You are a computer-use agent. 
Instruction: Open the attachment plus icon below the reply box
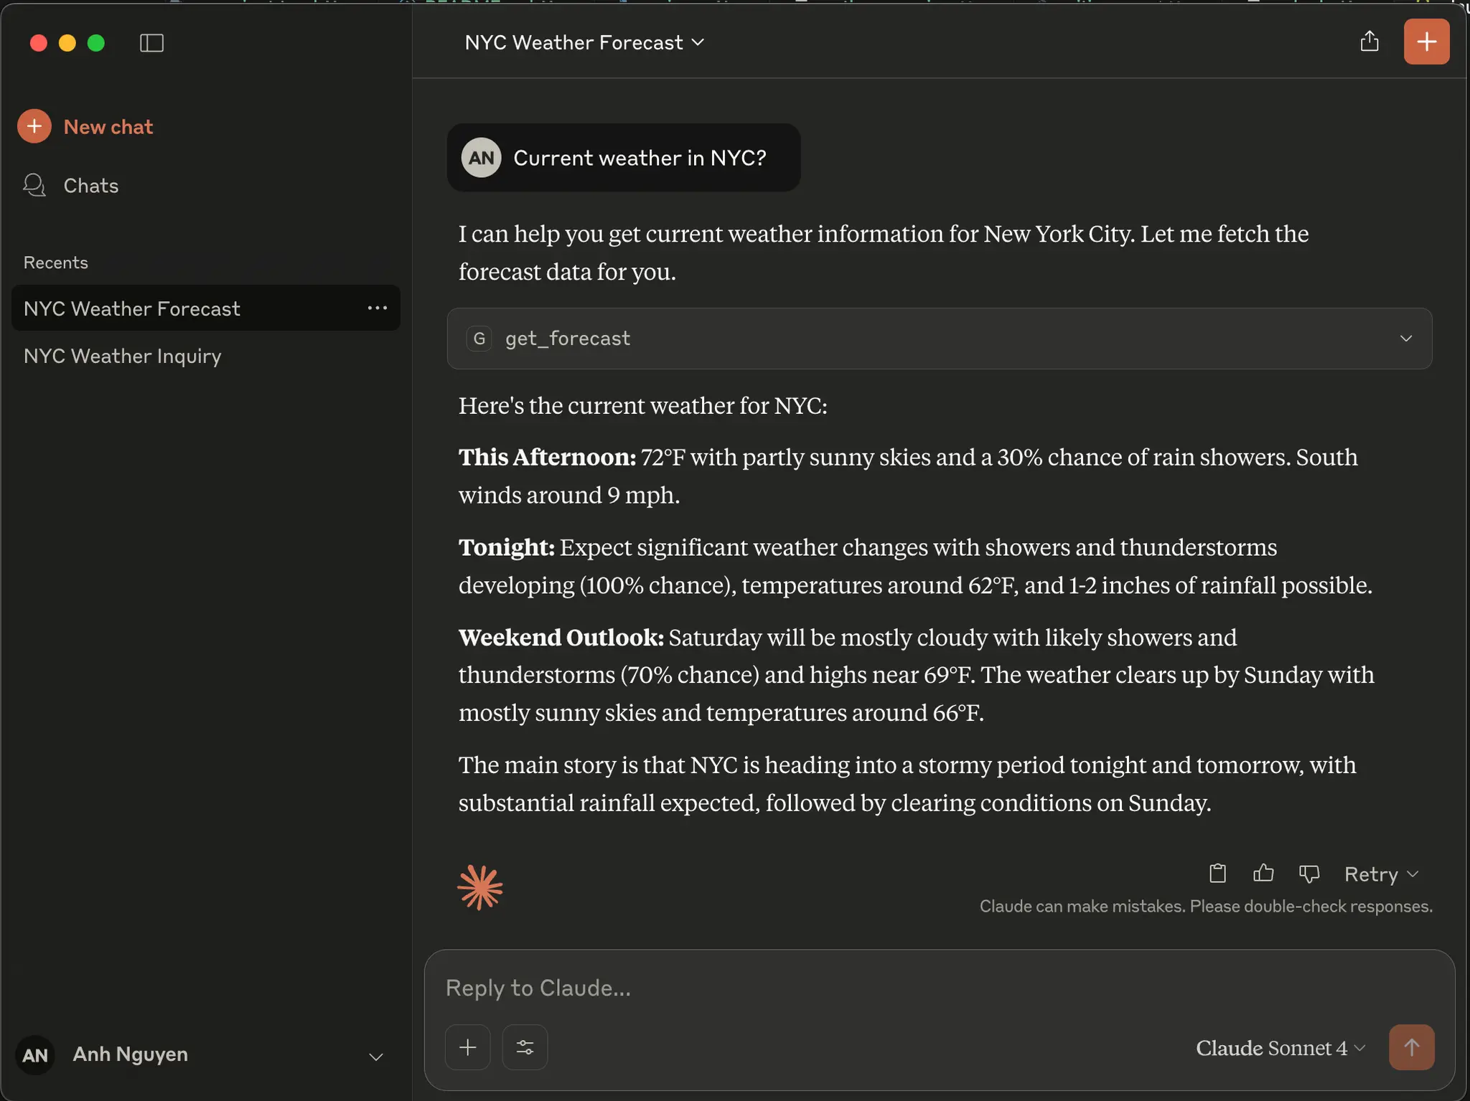click(467, 1046)
